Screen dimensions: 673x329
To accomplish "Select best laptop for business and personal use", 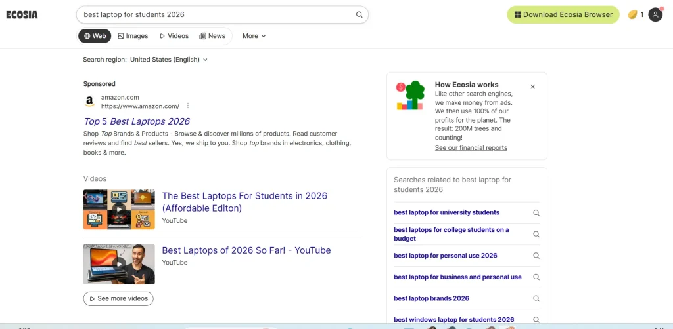I will click(457, 277).
